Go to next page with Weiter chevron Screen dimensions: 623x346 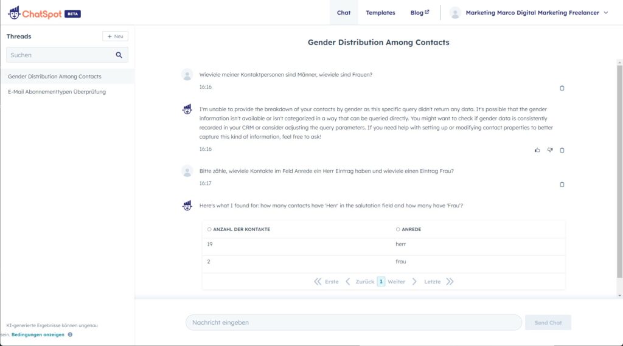[x=414, y=282]
